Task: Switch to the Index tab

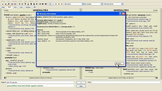Action: pyautogui.click(x=3, y=7)
